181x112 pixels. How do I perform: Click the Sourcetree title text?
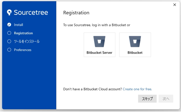click(31, 12)
